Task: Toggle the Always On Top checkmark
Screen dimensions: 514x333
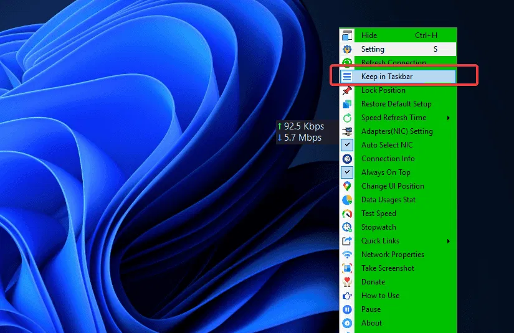Action: click(347, 172)
